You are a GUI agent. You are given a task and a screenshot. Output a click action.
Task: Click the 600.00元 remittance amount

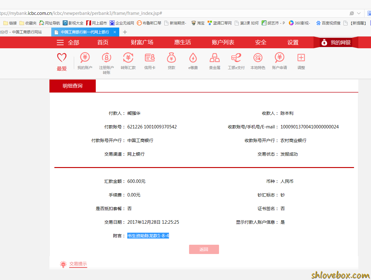point(136,181)
